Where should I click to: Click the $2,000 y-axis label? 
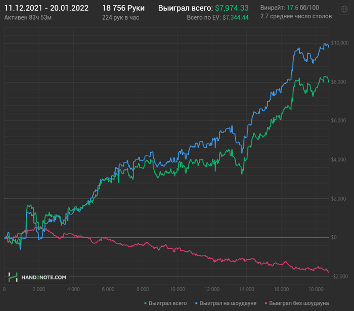tap(338, 199)
